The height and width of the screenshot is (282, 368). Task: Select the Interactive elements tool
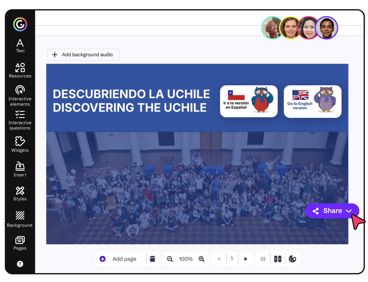[20, 95]
